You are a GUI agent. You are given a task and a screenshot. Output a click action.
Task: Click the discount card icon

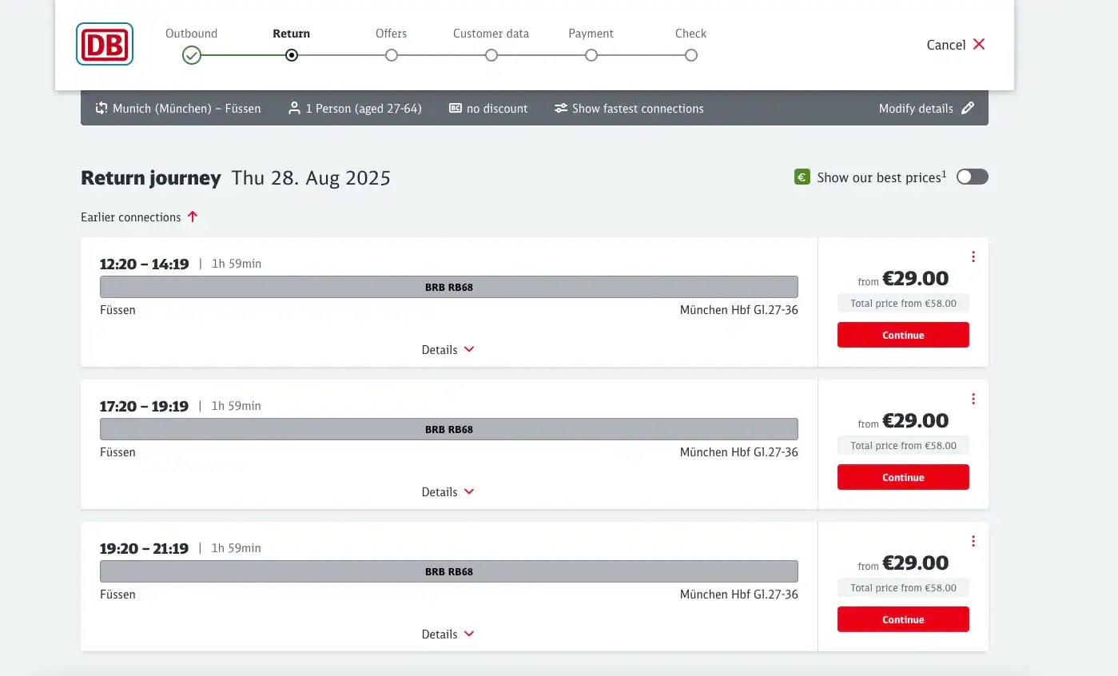pyautogui.click(x=456, y=108)
